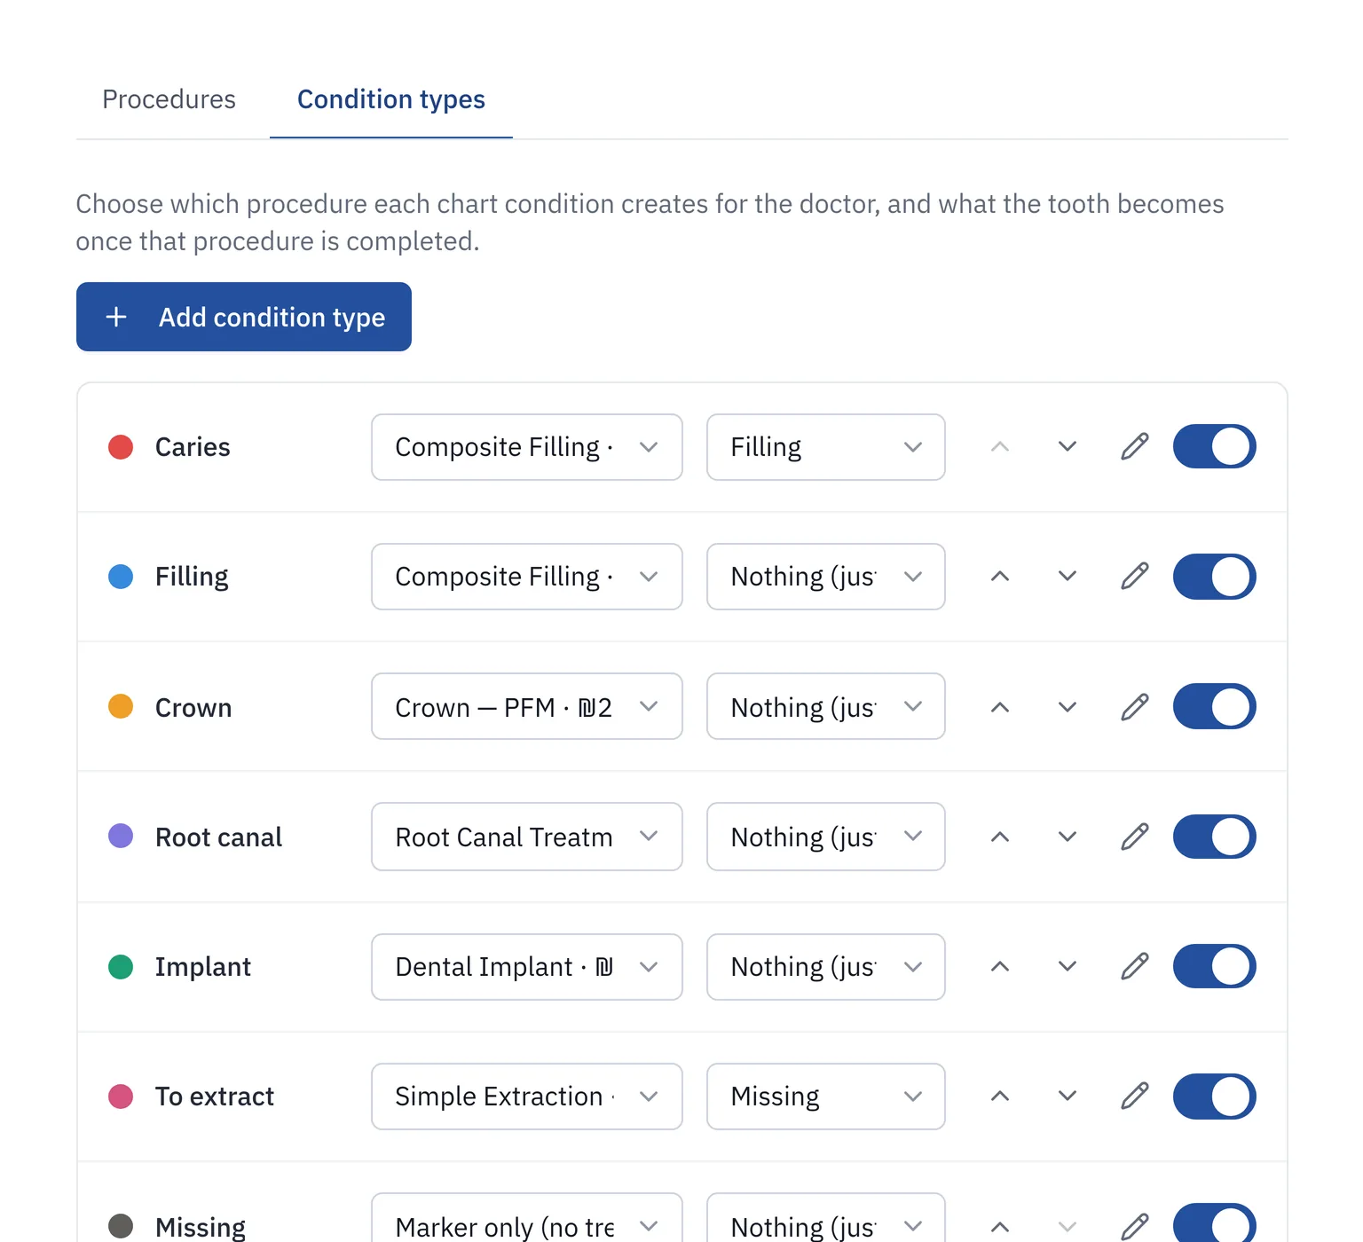The width and height of the screenshot is (1363, 1242).
Task: Click the Implant condition label
Action: 203,967
